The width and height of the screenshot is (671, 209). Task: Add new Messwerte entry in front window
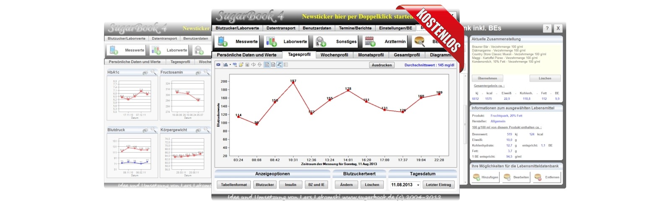click(x=237, y=41)
